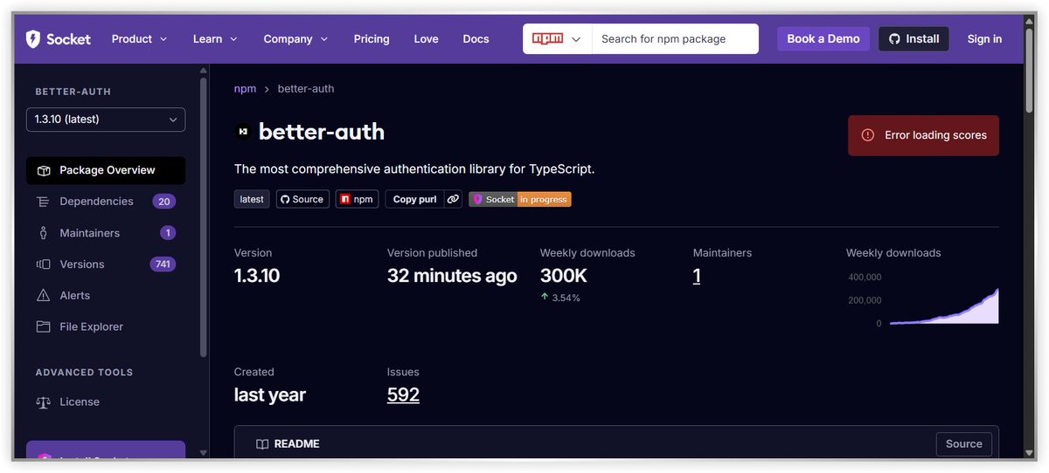The height and width of the screenshot is (473, 1049).
Task: Click the latest tag badge
Action: point(252,199)
